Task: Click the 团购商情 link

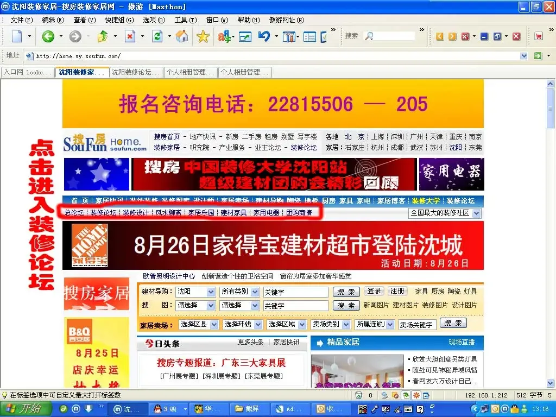Action: 299,212
